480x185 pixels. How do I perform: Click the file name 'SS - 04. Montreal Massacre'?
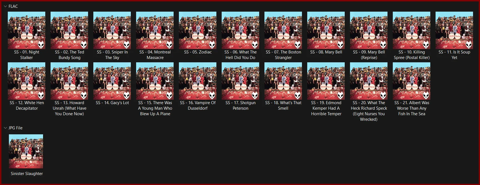pyautogui.click(x=155, y=55)
